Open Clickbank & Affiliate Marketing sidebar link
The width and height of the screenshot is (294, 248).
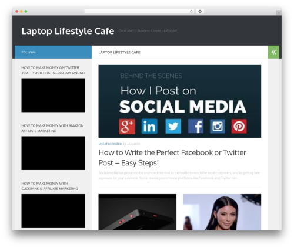coord(49,186)
